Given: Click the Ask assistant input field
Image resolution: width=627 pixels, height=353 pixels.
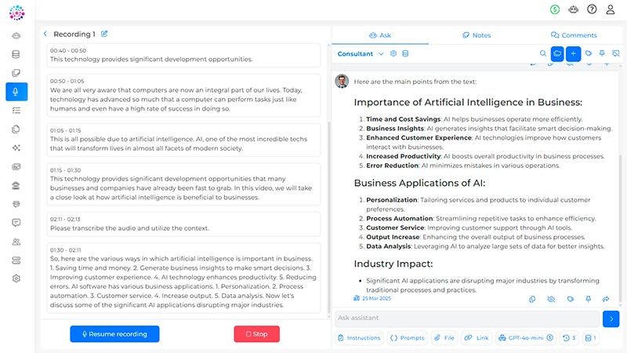Looking at the screenshot, I should [467, 318].
